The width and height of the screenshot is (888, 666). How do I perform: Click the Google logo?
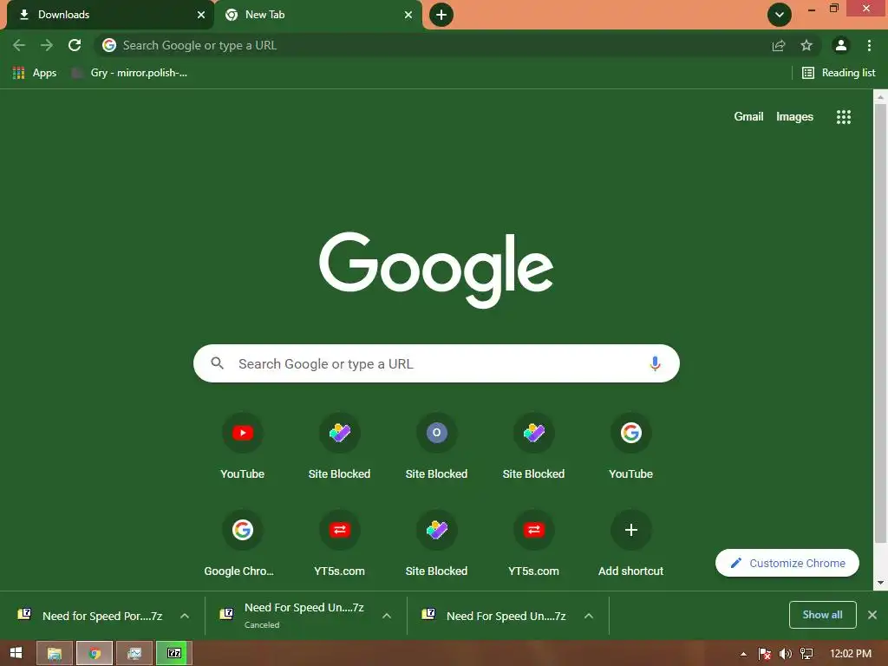436,269
